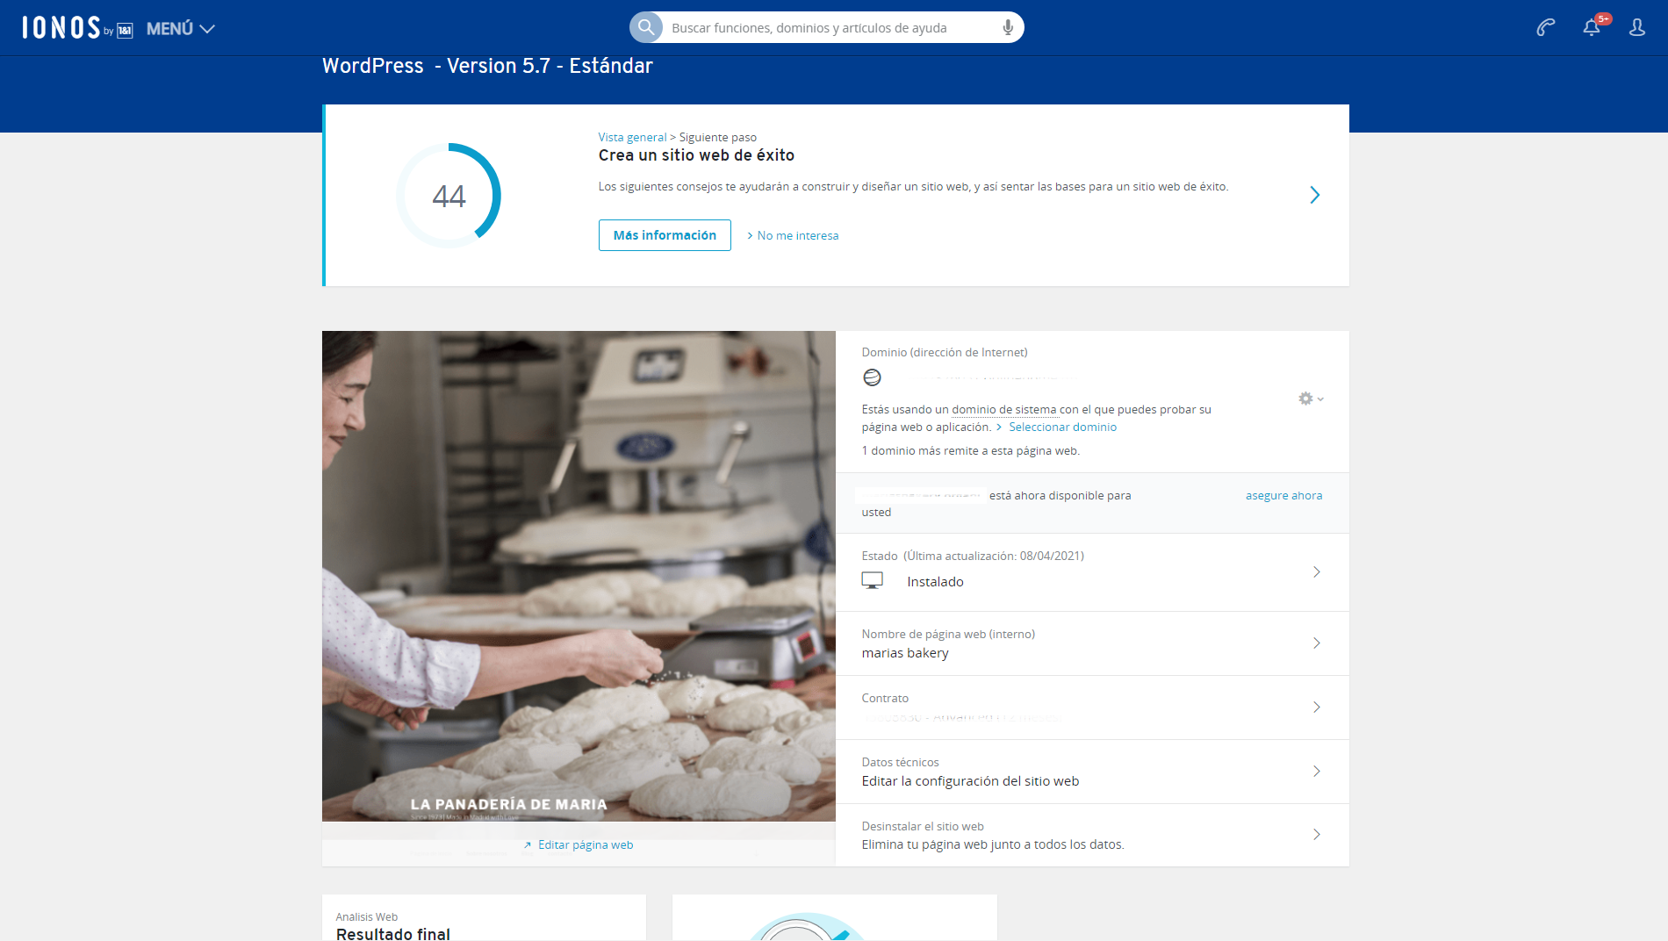Click the 'Crea un sitio web de éxito' heading
Viewport: 1668px width, 941px height.
[x=696, y=155]
